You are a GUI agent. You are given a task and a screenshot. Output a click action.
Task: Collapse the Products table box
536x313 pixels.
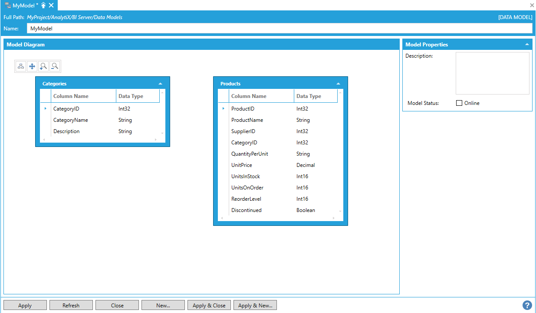pos(339,84)
